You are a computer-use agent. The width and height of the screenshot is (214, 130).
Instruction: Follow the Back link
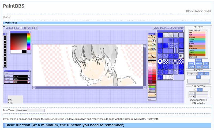coord(6,17)
